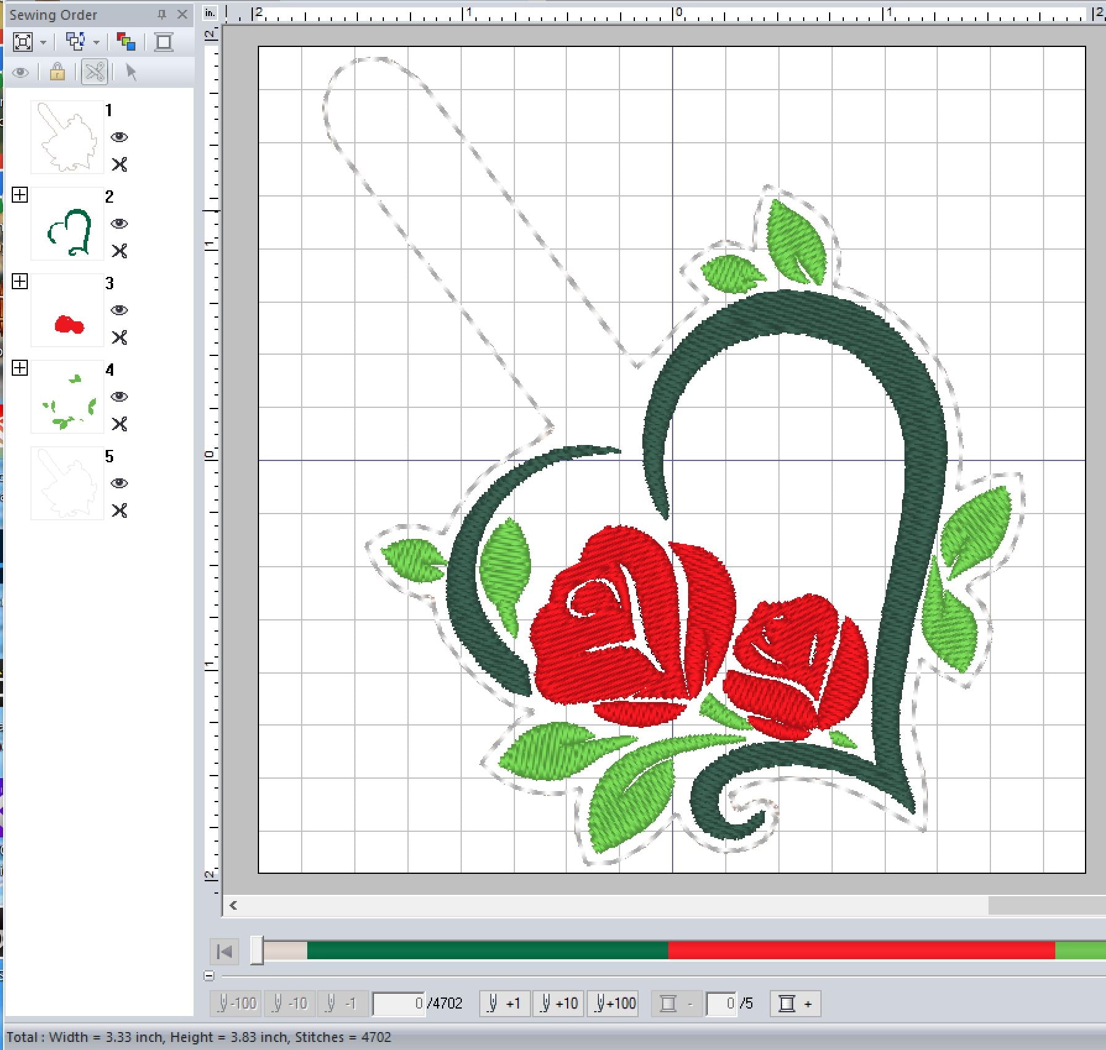1106x1050 pixels.
Task: Jump to next thread color with spool plus
Action: (795, 1004)
